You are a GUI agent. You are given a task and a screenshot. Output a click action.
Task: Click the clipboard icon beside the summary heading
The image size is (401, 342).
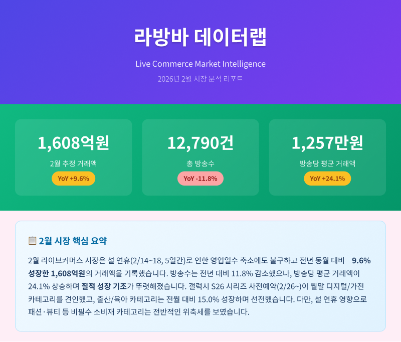pos(33,241)
